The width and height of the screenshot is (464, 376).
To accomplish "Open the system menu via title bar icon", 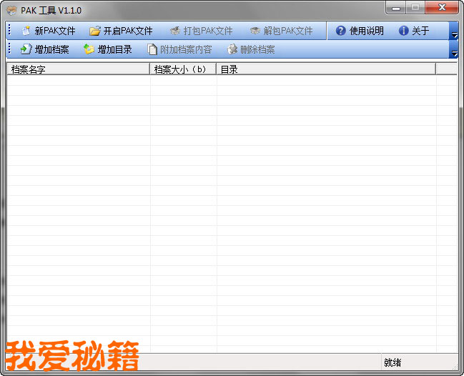I will pos(11,10).
